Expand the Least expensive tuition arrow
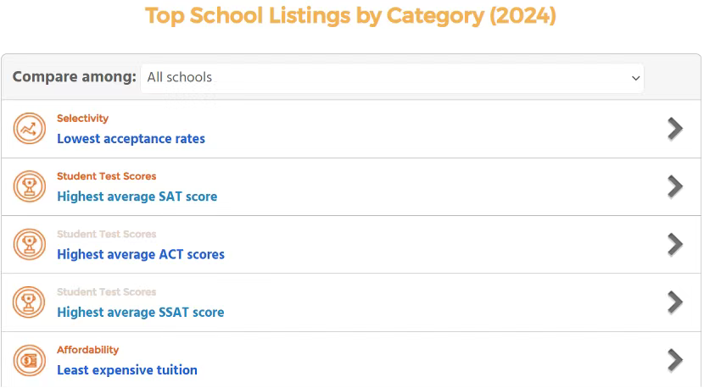This screenshot has width=704, height=388. [675, 360]
